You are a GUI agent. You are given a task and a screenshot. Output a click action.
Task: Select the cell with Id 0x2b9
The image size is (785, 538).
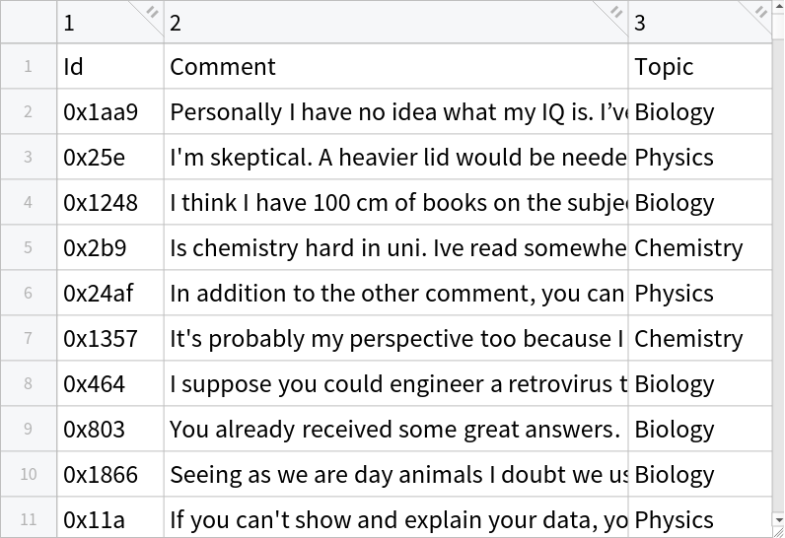[110, 248]
